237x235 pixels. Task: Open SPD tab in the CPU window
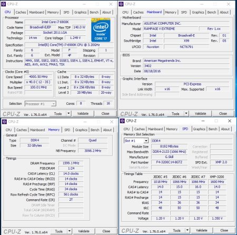[x=66, y=12]
